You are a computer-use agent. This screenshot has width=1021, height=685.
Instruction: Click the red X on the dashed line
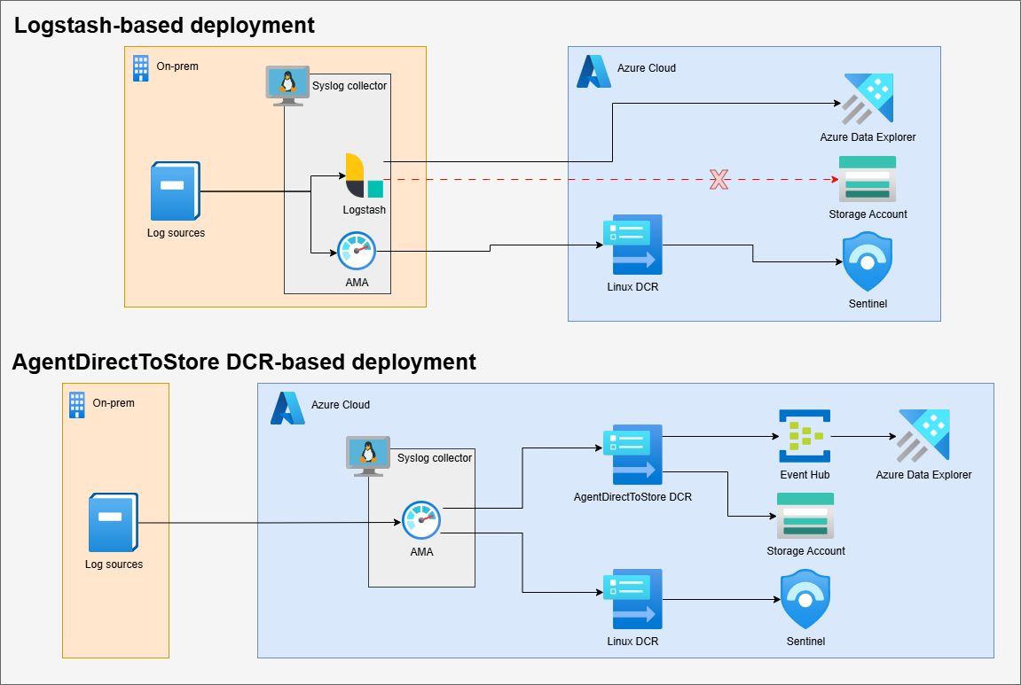(x=719, y=180)
